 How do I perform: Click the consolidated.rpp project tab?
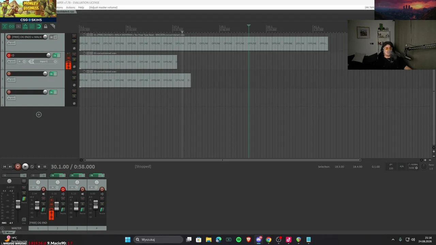click(x=65, y=12)
